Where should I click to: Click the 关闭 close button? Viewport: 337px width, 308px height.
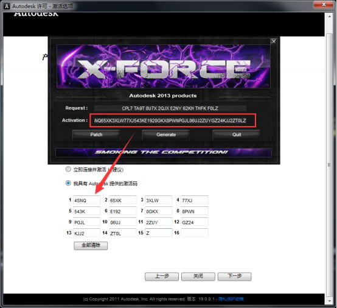tap(198, 276)
